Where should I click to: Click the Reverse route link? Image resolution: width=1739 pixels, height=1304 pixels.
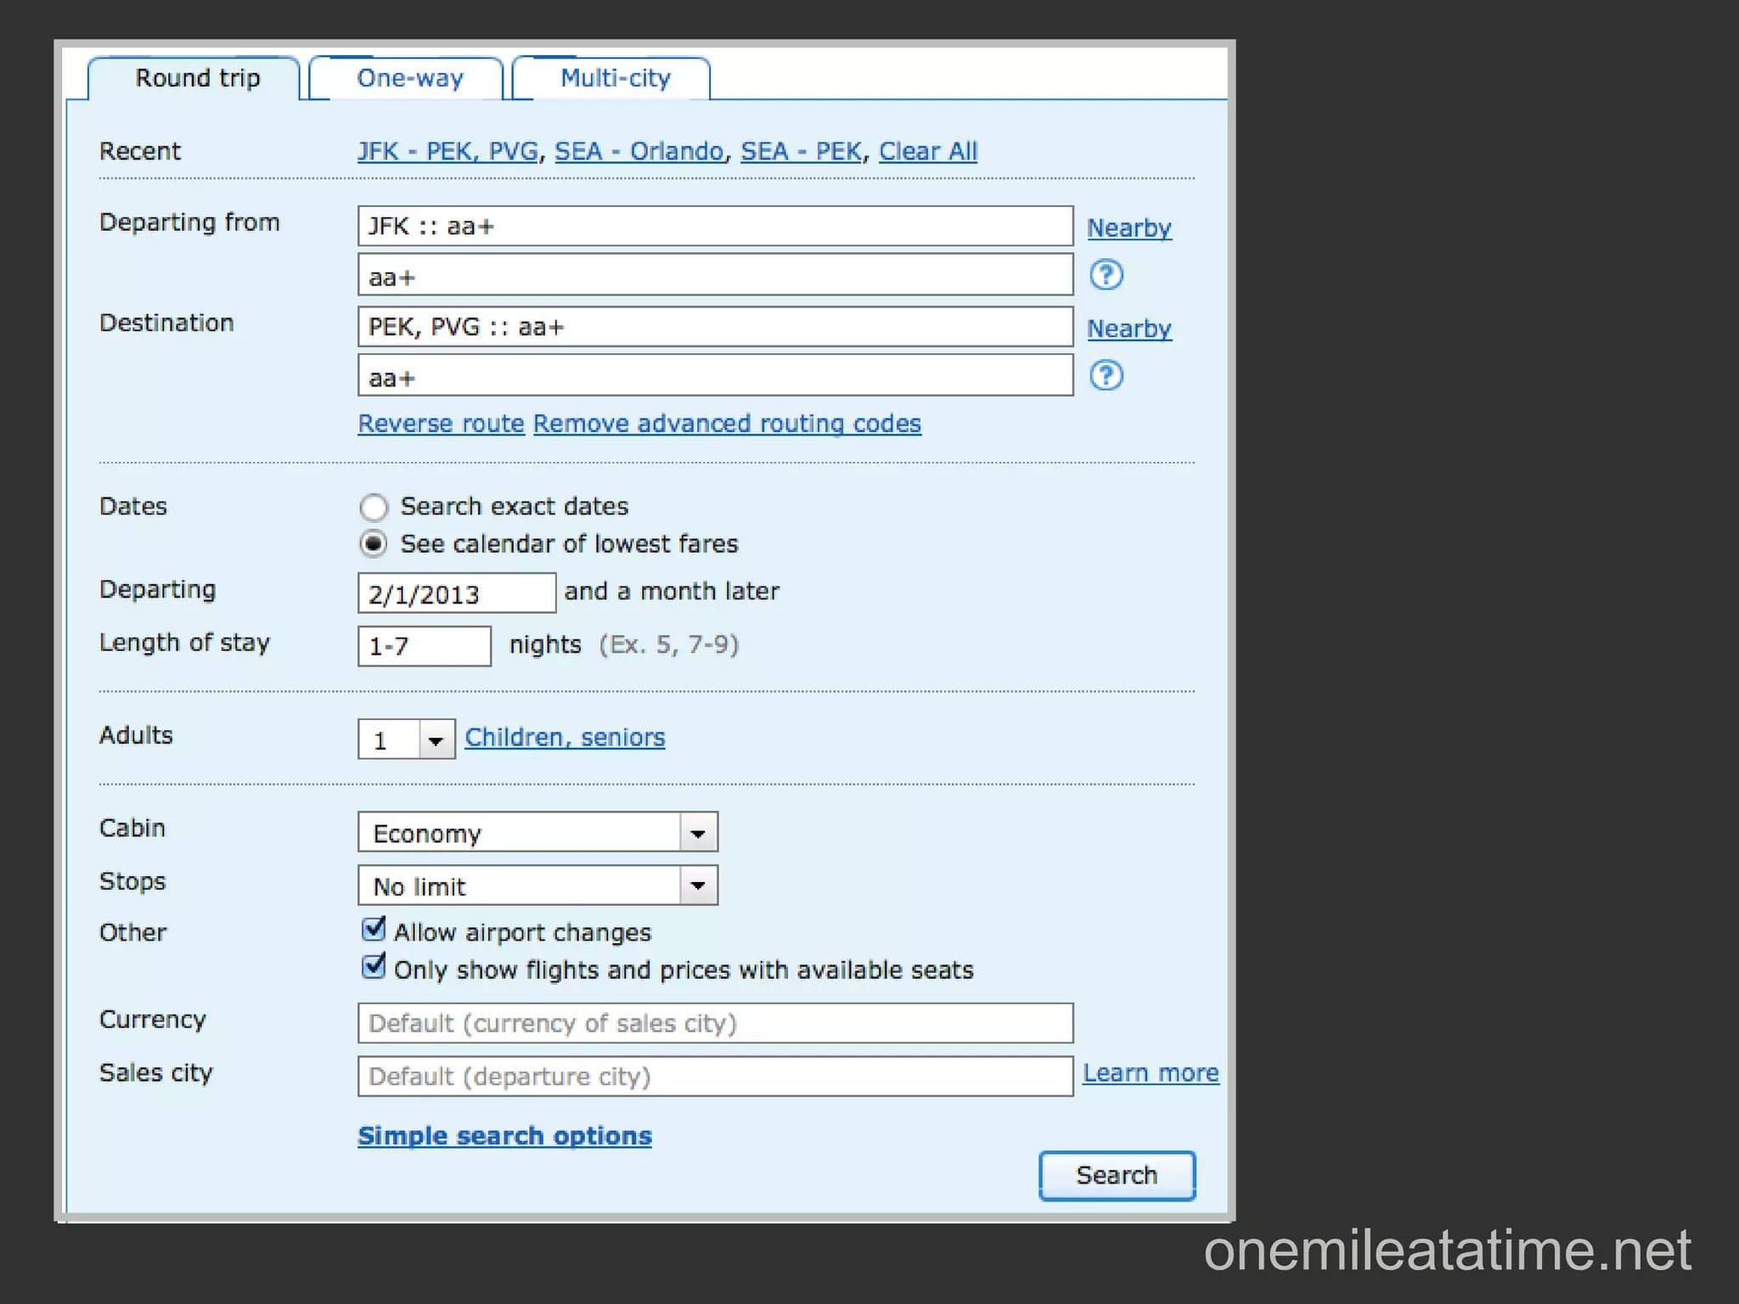[441, 424]
